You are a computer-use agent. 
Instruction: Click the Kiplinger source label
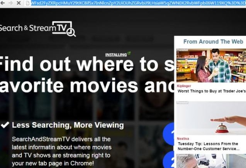point(184,86)
